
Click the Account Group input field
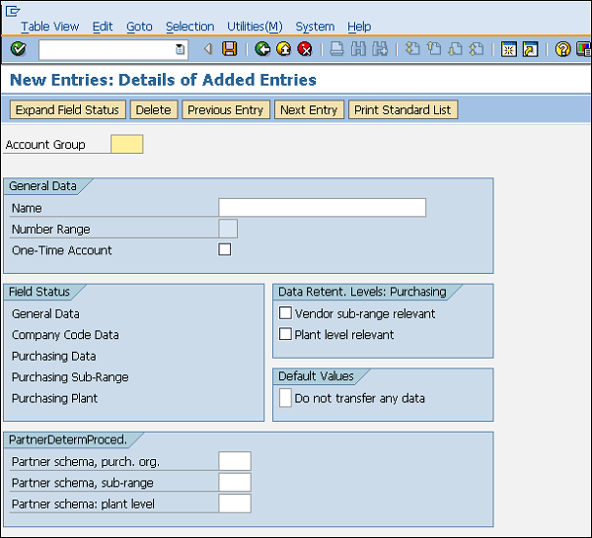pyautogui.click(x=127, y=144)
